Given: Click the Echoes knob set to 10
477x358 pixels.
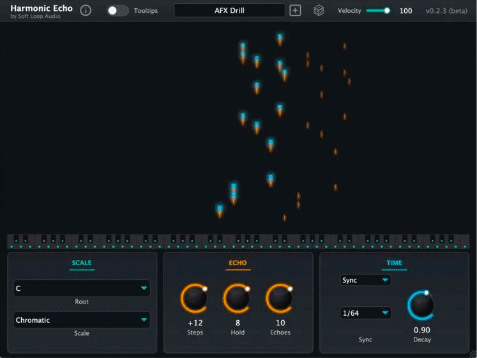Looking at the screenshot, I should click(280, 299).
